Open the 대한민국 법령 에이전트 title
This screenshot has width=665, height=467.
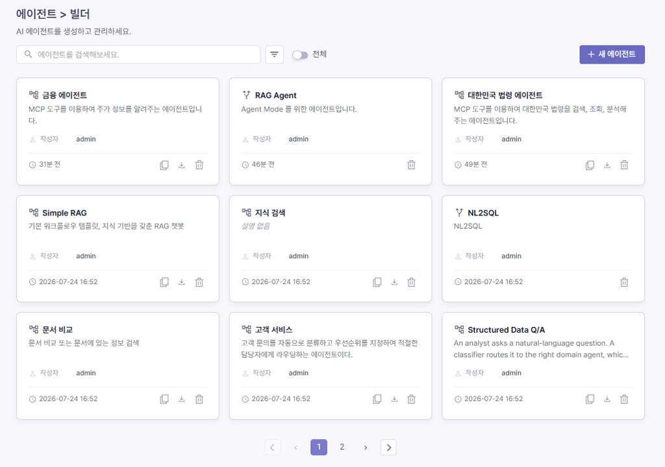505,95
